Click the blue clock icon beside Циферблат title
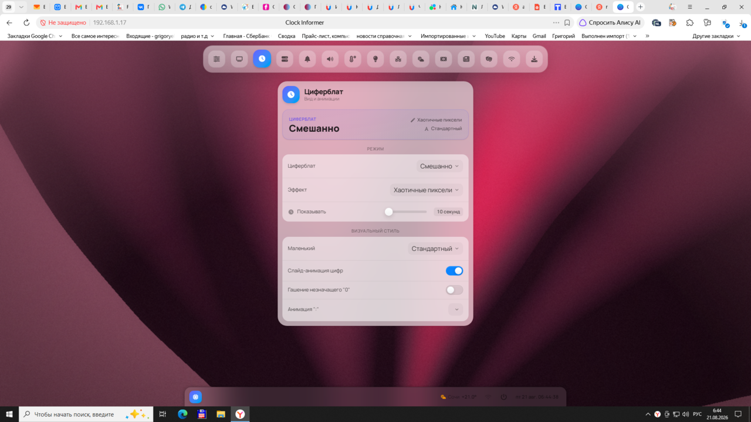751x422 pixels. tap(291, 94)
